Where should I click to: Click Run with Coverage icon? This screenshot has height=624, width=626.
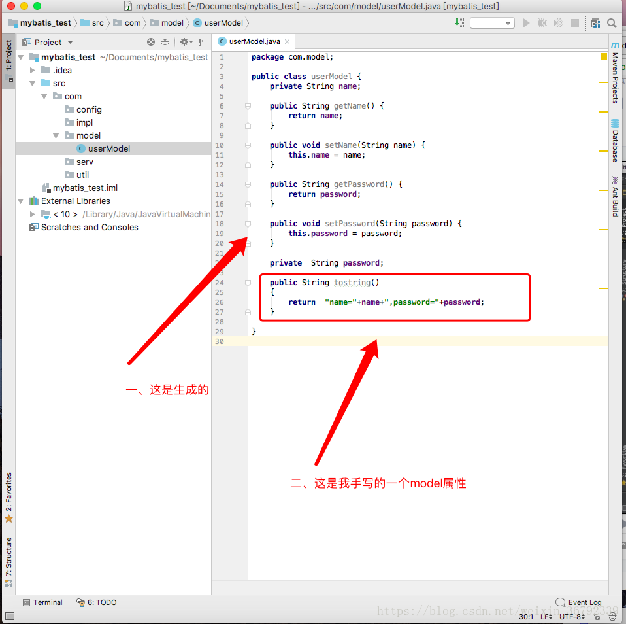click(x=559, y=23)
